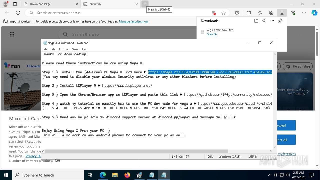Image resolution: width=320 pixels, height=180 pixels.
Task: Open the downloads folder icon
Action: pos(256,21)
